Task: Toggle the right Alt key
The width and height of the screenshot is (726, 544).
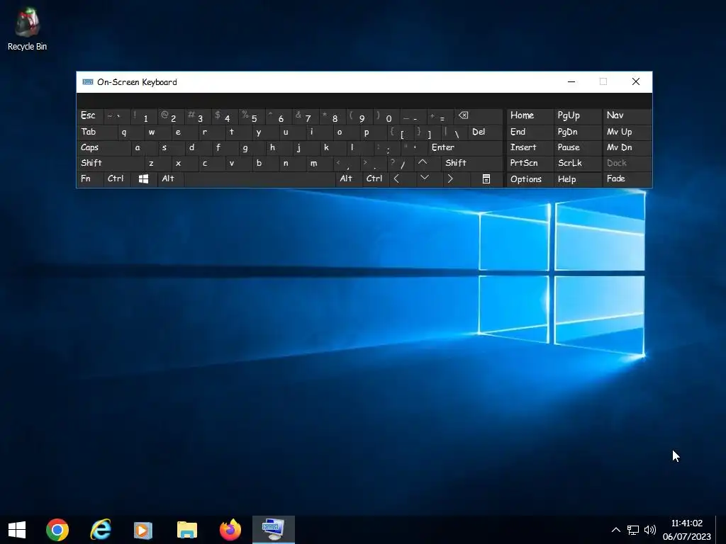Action: (349, 178)
